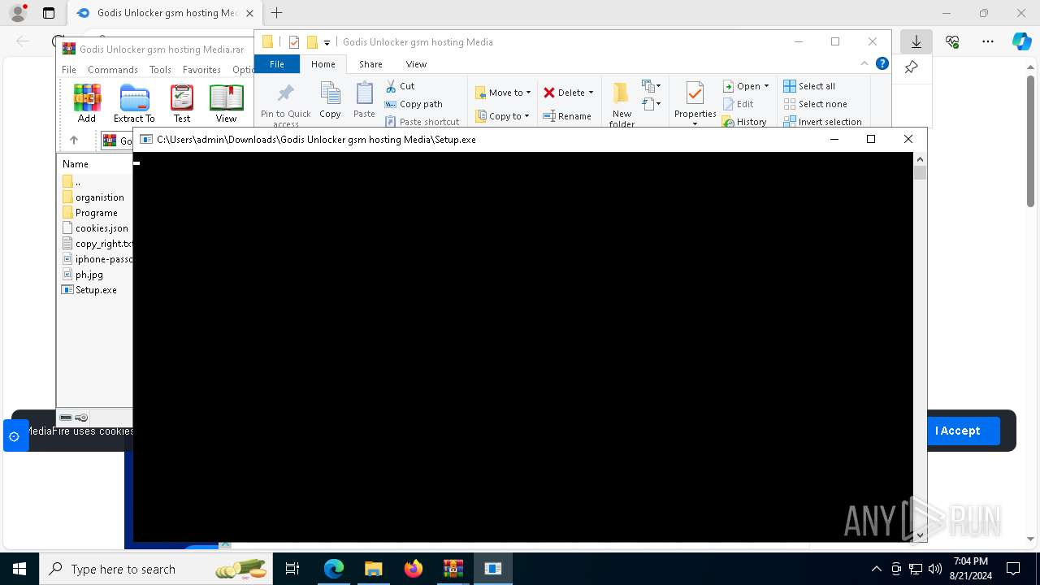Click the Windows Start button
The height and width of the screenshot is (585, 1040).
tap(19, 569)
